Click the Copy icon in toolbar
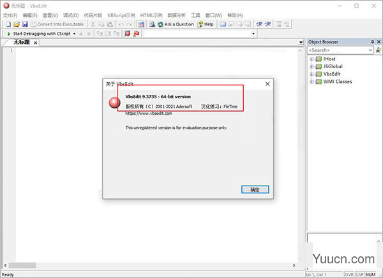 point(101,24)
